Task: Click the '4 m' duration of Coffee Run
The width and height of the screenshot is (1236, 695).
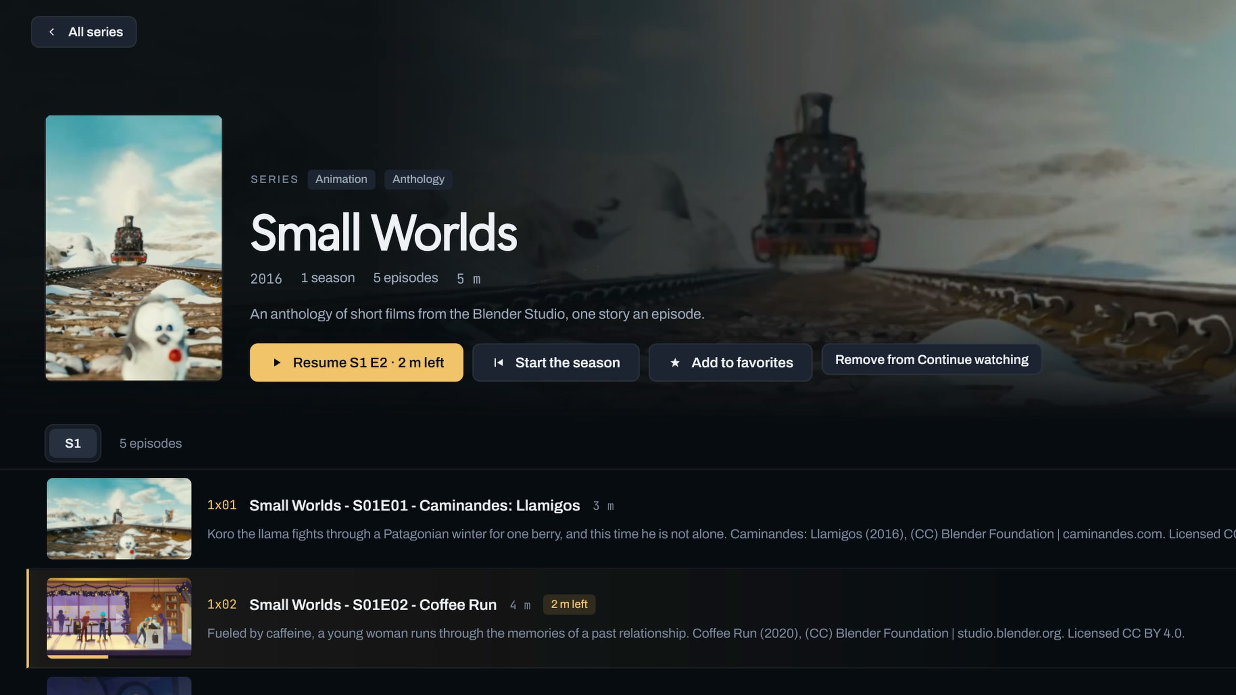Action: coord(520,605)
